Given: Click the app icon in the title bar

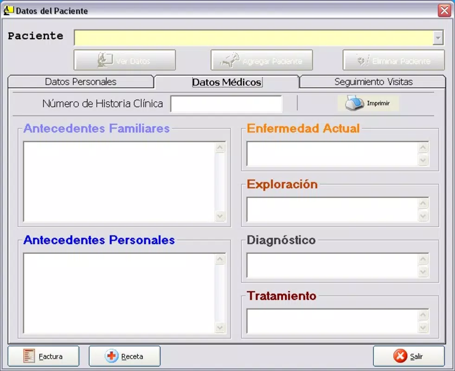Looking at the screenshot, I should [8, 10].
